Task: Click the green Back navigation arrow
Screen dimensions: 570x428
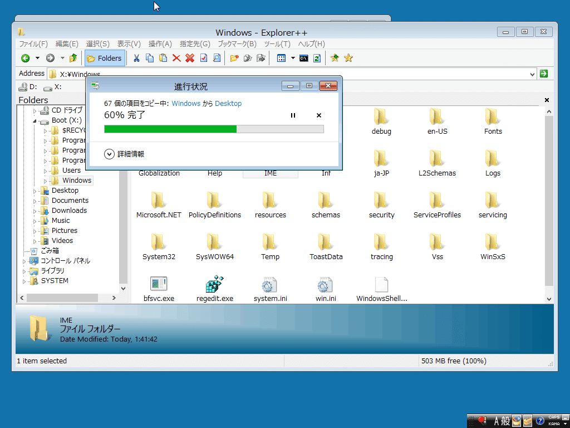Action: pyautogui.click(x=25, y=58)
